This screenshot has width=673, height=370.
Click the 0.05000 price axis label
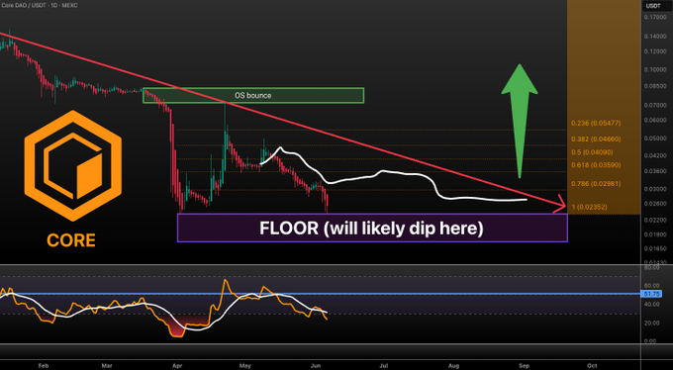click(x=655, y=139)
